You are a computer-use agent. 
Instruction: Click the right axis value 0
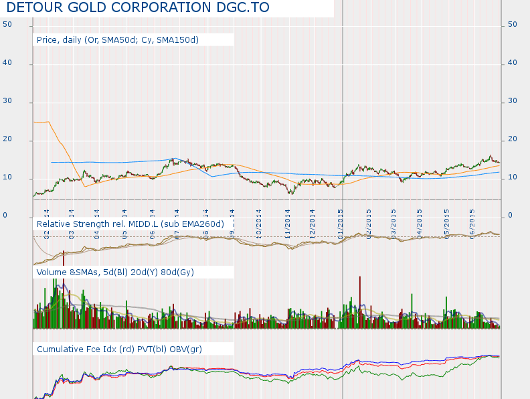click(x=510, y=216)
